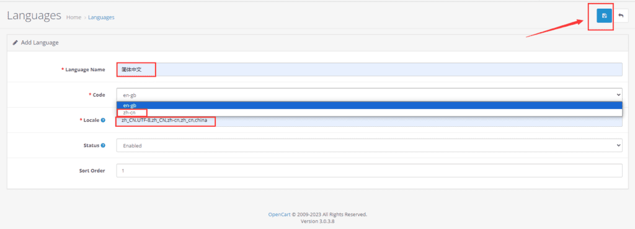Open the Languages breadcrumb link

pyautogui.click(x=101, y=17)
